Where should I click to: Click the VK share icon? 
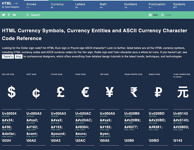(14, 15)
